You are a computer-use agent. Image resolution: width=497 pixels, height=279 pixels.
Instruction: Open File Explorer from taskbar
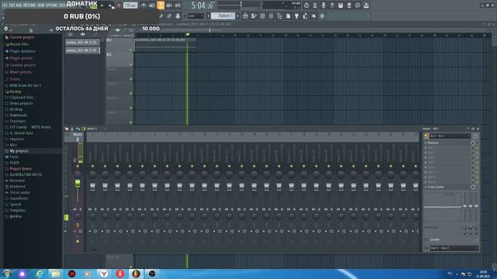pos(55,274)
